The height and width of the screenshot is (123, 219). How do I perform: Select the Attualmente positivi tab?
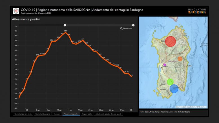[x=71, y=114]
